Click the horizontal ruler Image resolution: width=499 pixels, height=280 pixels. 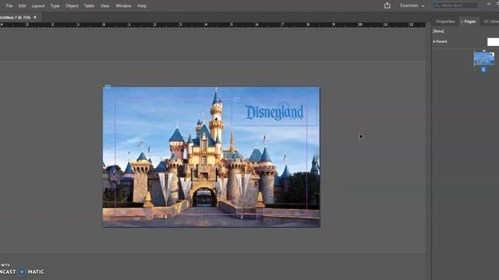click(213, 25)
